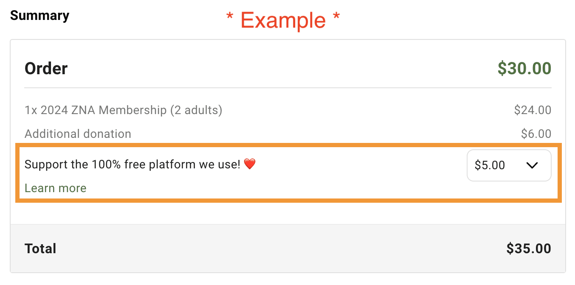
Task: Click the Summary heading
Action: tap(40, 16)
